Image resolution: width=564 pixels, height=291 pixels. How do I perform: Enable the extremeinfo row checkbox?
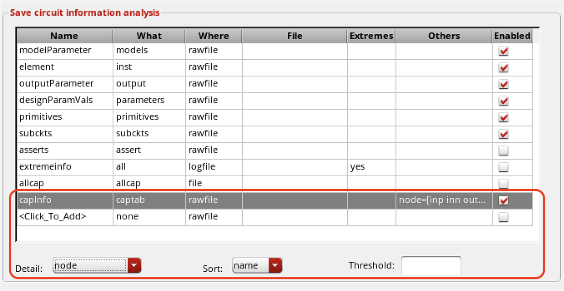503,167
